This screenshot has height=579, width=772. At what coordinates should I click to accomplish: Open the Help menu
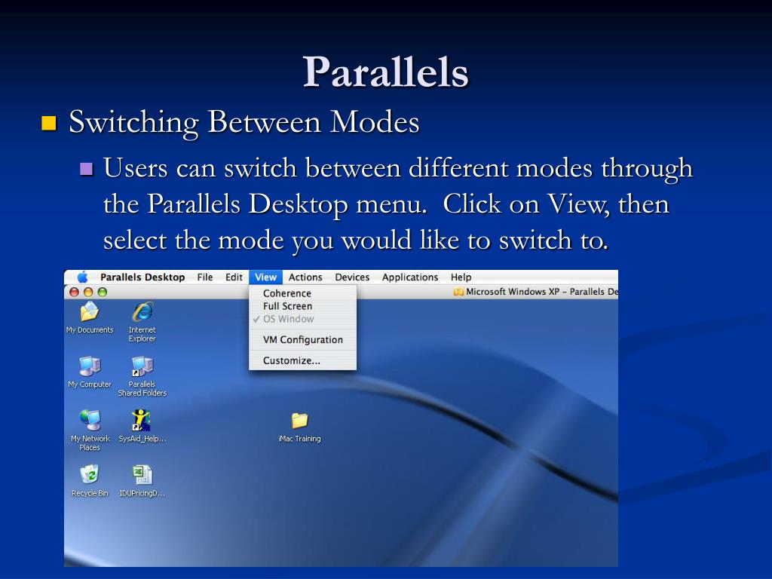(461, 277)
